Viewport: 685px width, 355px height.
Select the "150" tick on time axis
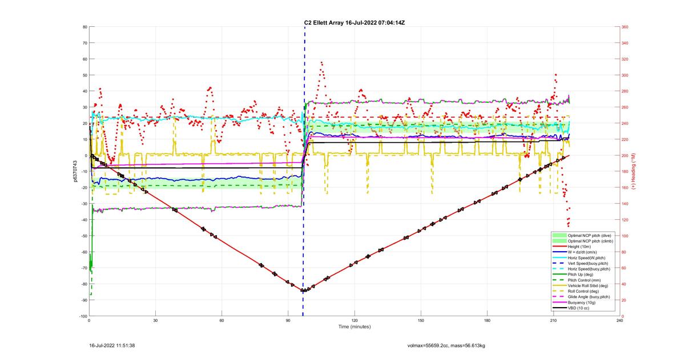click(x=421, y=321)
